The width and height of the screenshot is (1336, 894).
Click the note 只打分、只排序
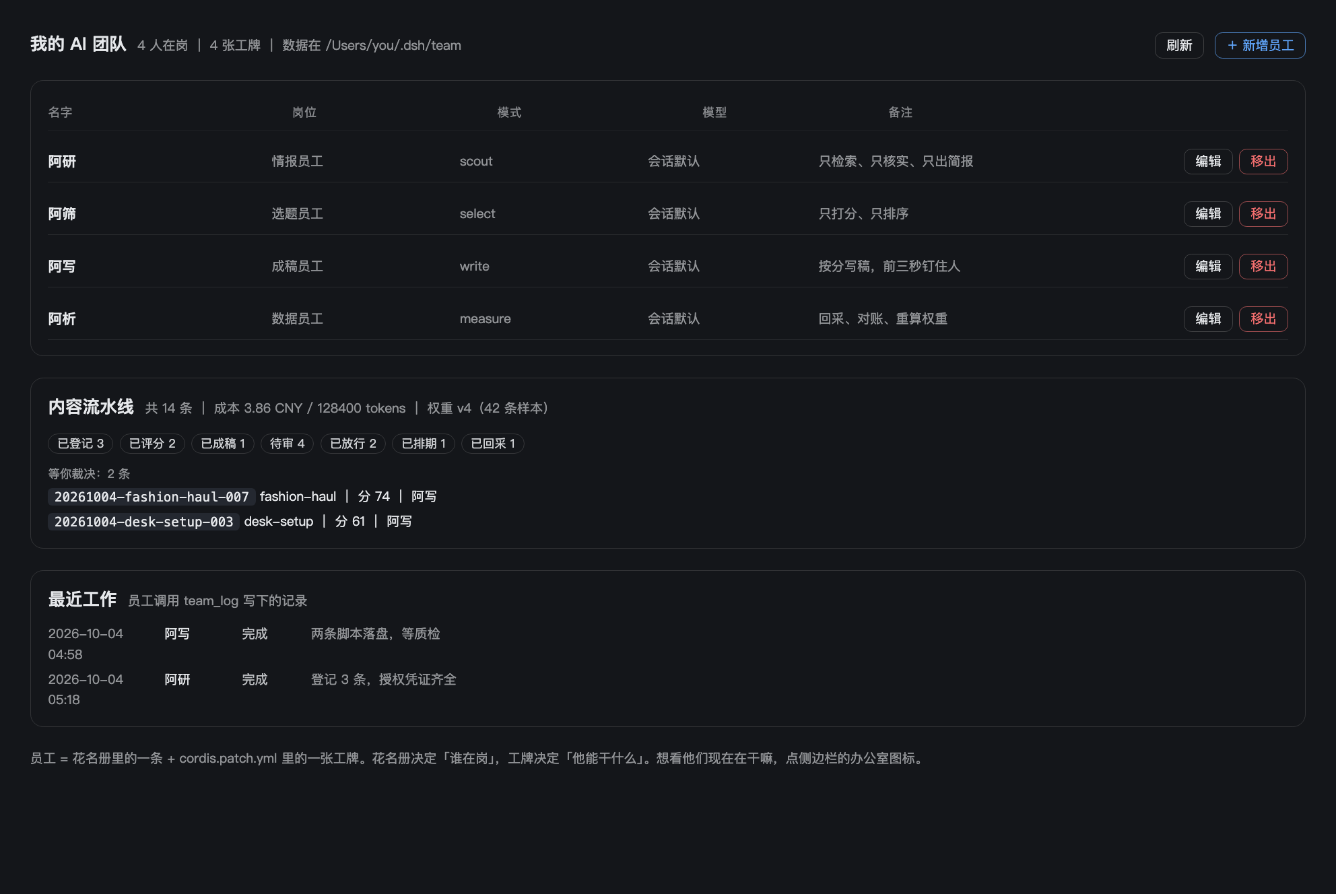pyautogui.click(x=864, y=214)
